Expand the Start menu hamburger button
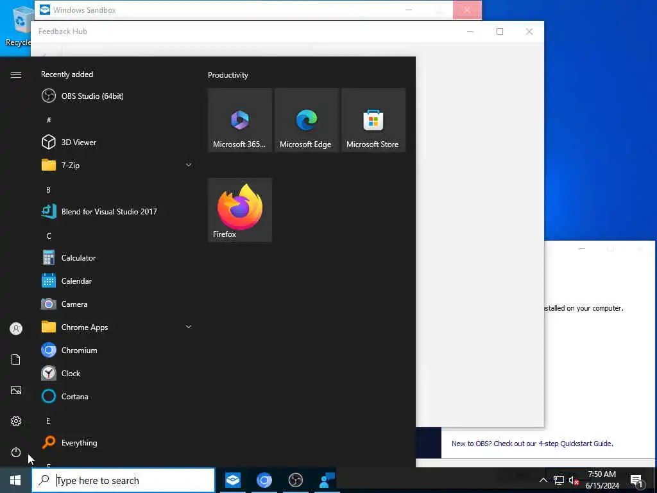The image size is (657, 493). (16, 74)
